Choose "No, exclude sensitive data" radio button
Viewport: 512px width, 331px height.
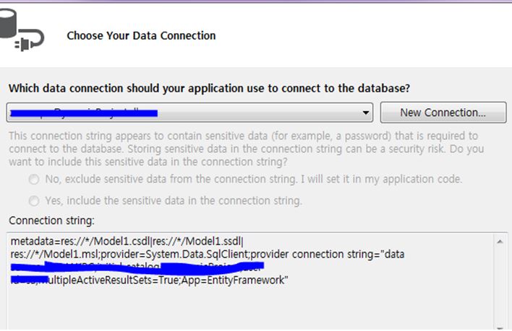point(34,180)
